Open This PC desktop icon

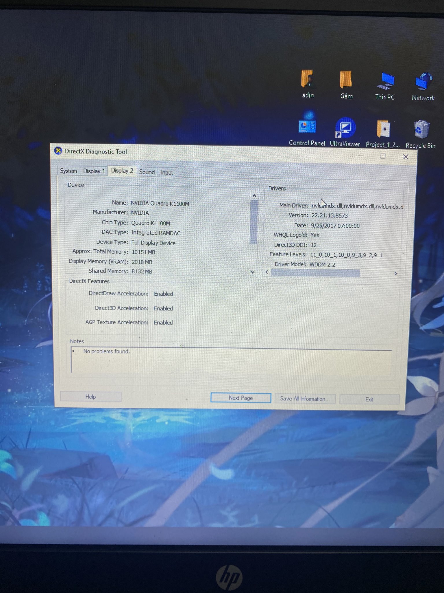click(385, 81)
